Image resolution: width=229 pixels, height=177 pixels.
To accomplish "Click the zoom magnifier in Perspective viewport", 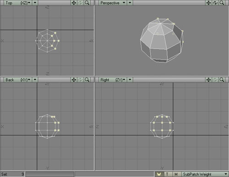I will pyautogui.click(x=222, y=3).
